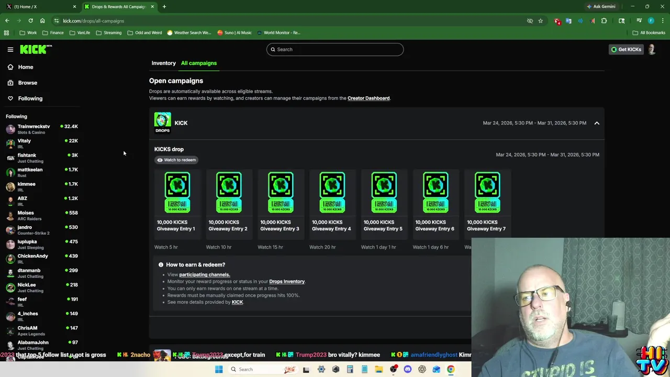Viewport: 670px width, 377px height.
Task: Open a new browser tab
Action: tap(164, 7)
